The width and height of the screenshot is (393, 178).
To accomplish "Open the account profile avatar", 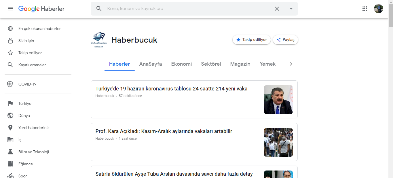I will click(x=379, y=9).
